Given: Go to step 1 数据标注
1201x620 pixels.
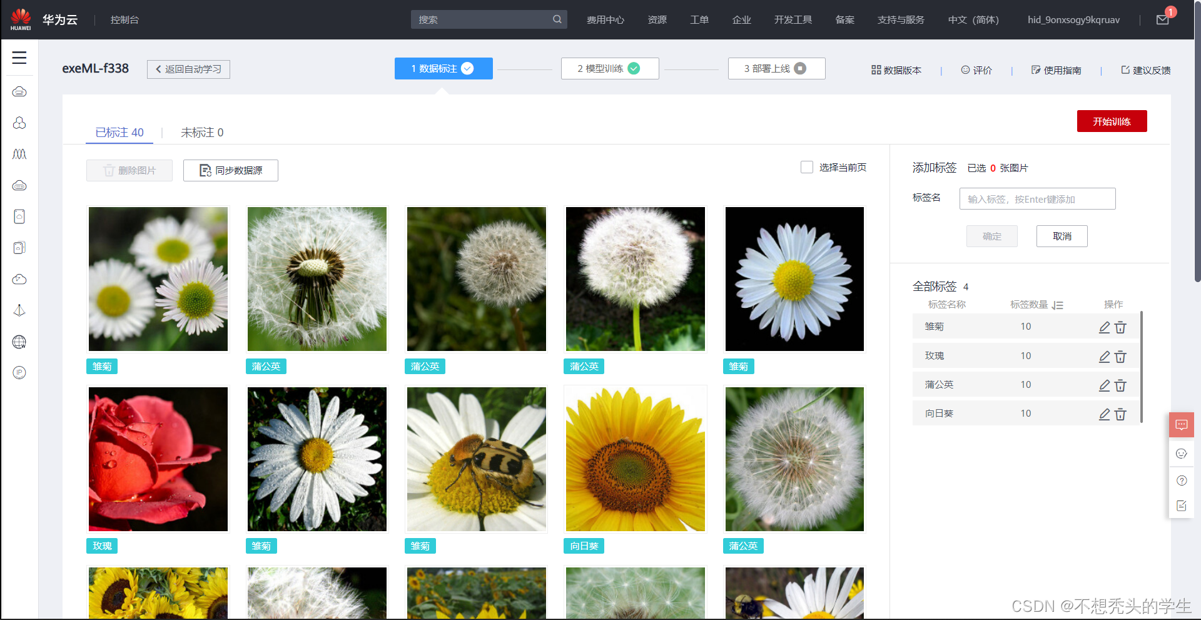Looking at the screenshot, I should 443,68.
